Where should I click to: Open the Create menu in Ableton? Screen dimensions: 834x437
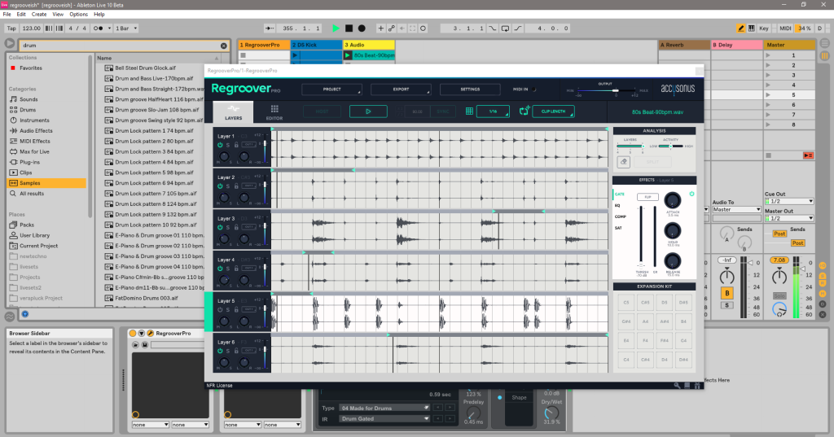(37, 14)
